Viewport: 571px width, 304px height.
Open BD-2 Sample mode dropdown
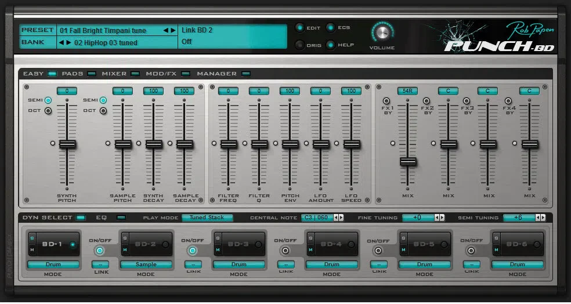(146, 265)
